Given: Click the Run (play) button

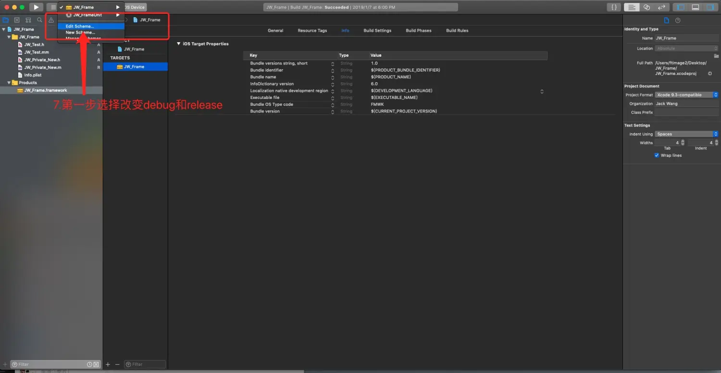Looking at the screenshot, I should pos(36,7).
